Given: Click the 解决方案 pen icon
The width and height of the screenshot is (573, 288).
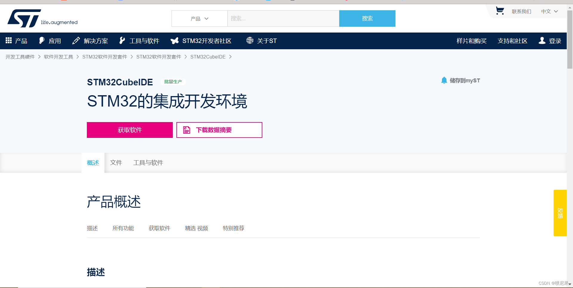Looking at the screenshot, I should tap(76, 40).
